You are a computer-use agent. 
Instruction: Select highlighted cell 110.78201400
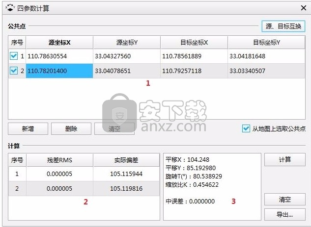[x=59, y=71]
